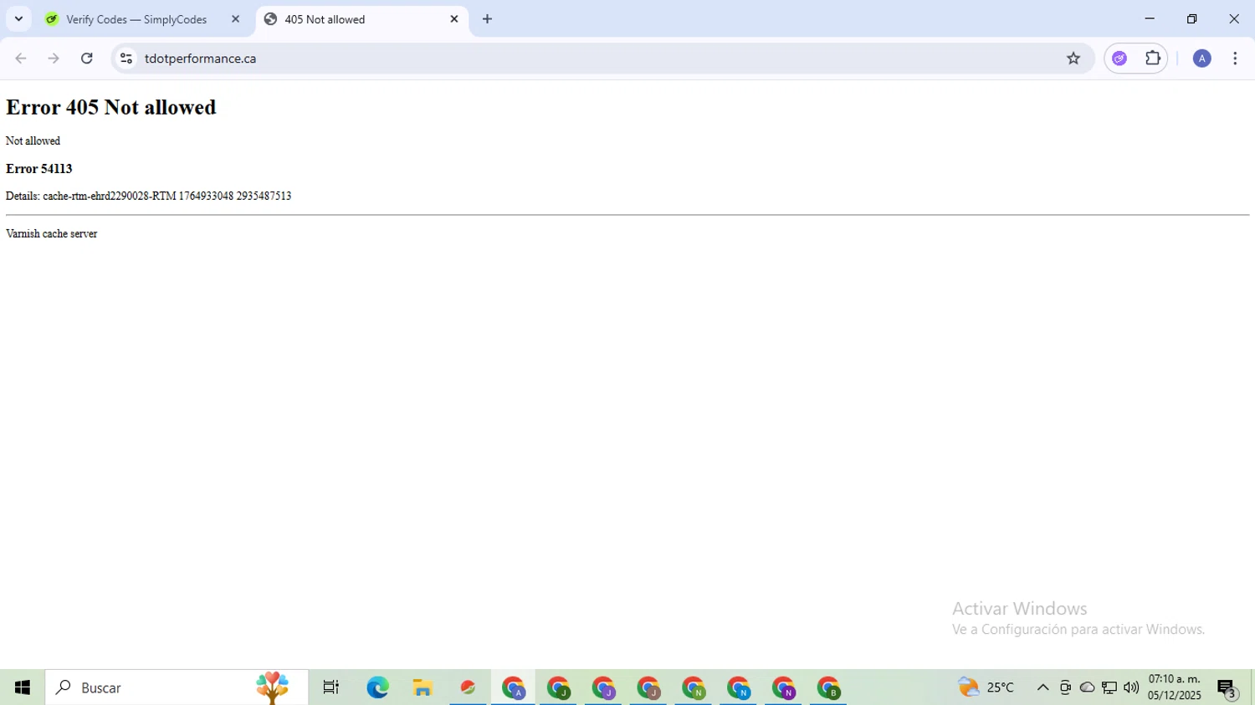Switch to Chrome with brown J badge

click(648, 687)
